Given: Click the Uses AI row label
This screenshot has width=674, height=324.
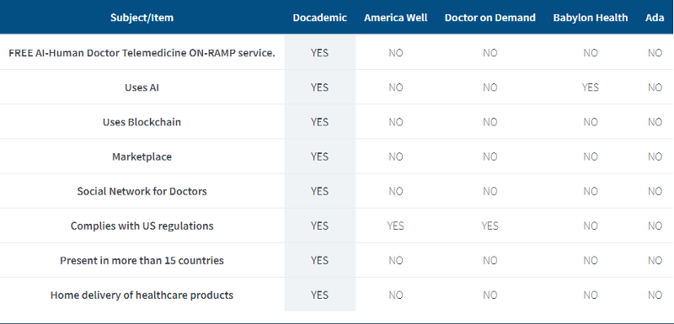Looking at the screenshot, I should click(142, 88).
